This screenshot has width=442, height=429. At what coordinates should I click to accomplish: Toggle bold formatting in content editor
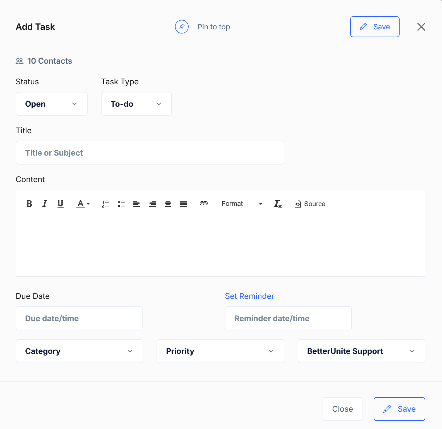point(29,204)
